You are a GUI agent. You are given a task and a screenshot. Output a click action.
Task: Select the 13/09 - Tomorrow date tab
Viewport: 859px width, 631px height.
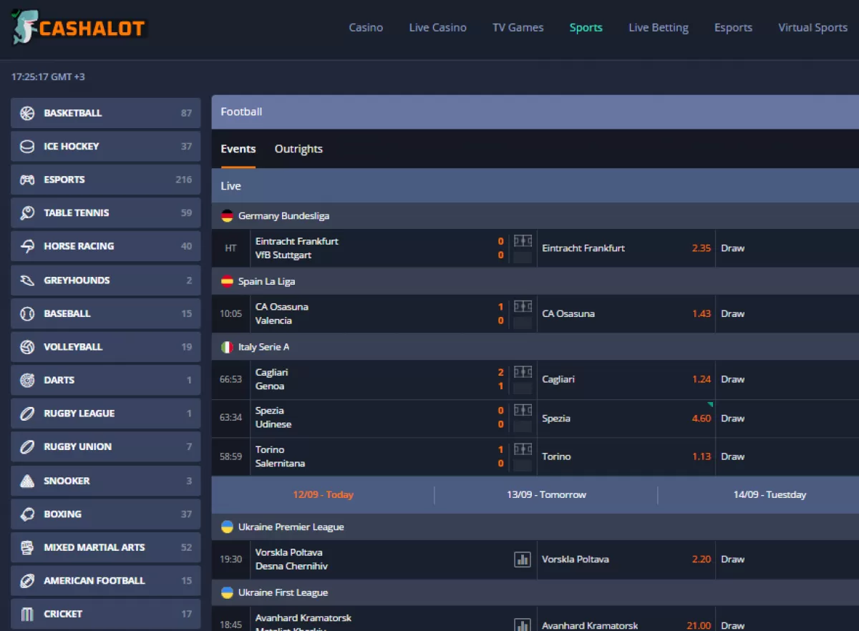(x=546, y=494)
